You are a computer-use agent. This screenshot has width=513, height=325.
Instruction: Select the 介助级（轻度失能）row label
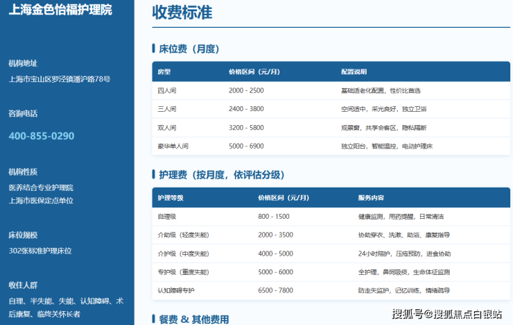[x=183, y=235]
